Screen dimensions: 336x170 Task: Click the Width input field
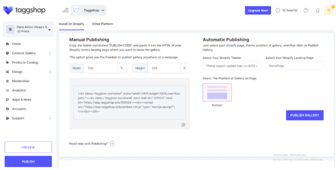tap(100, 68)
